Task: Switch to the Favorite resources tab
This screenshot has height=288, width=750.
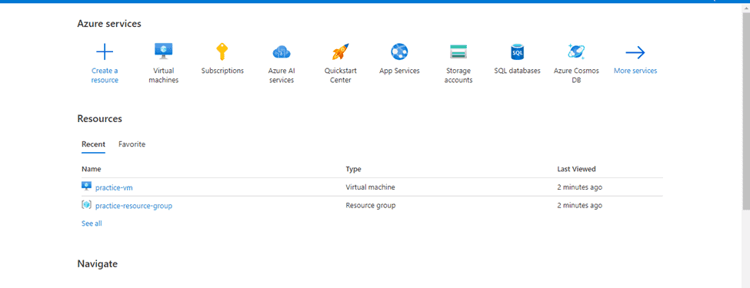Action: 132,144
